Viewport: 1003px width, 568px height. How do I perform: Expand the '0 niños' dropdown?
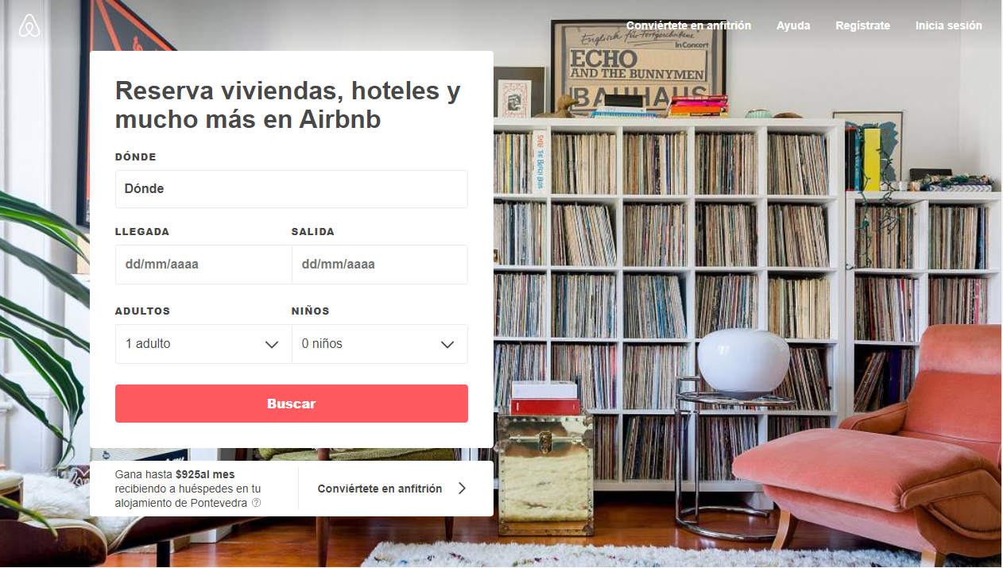(380, 344)
